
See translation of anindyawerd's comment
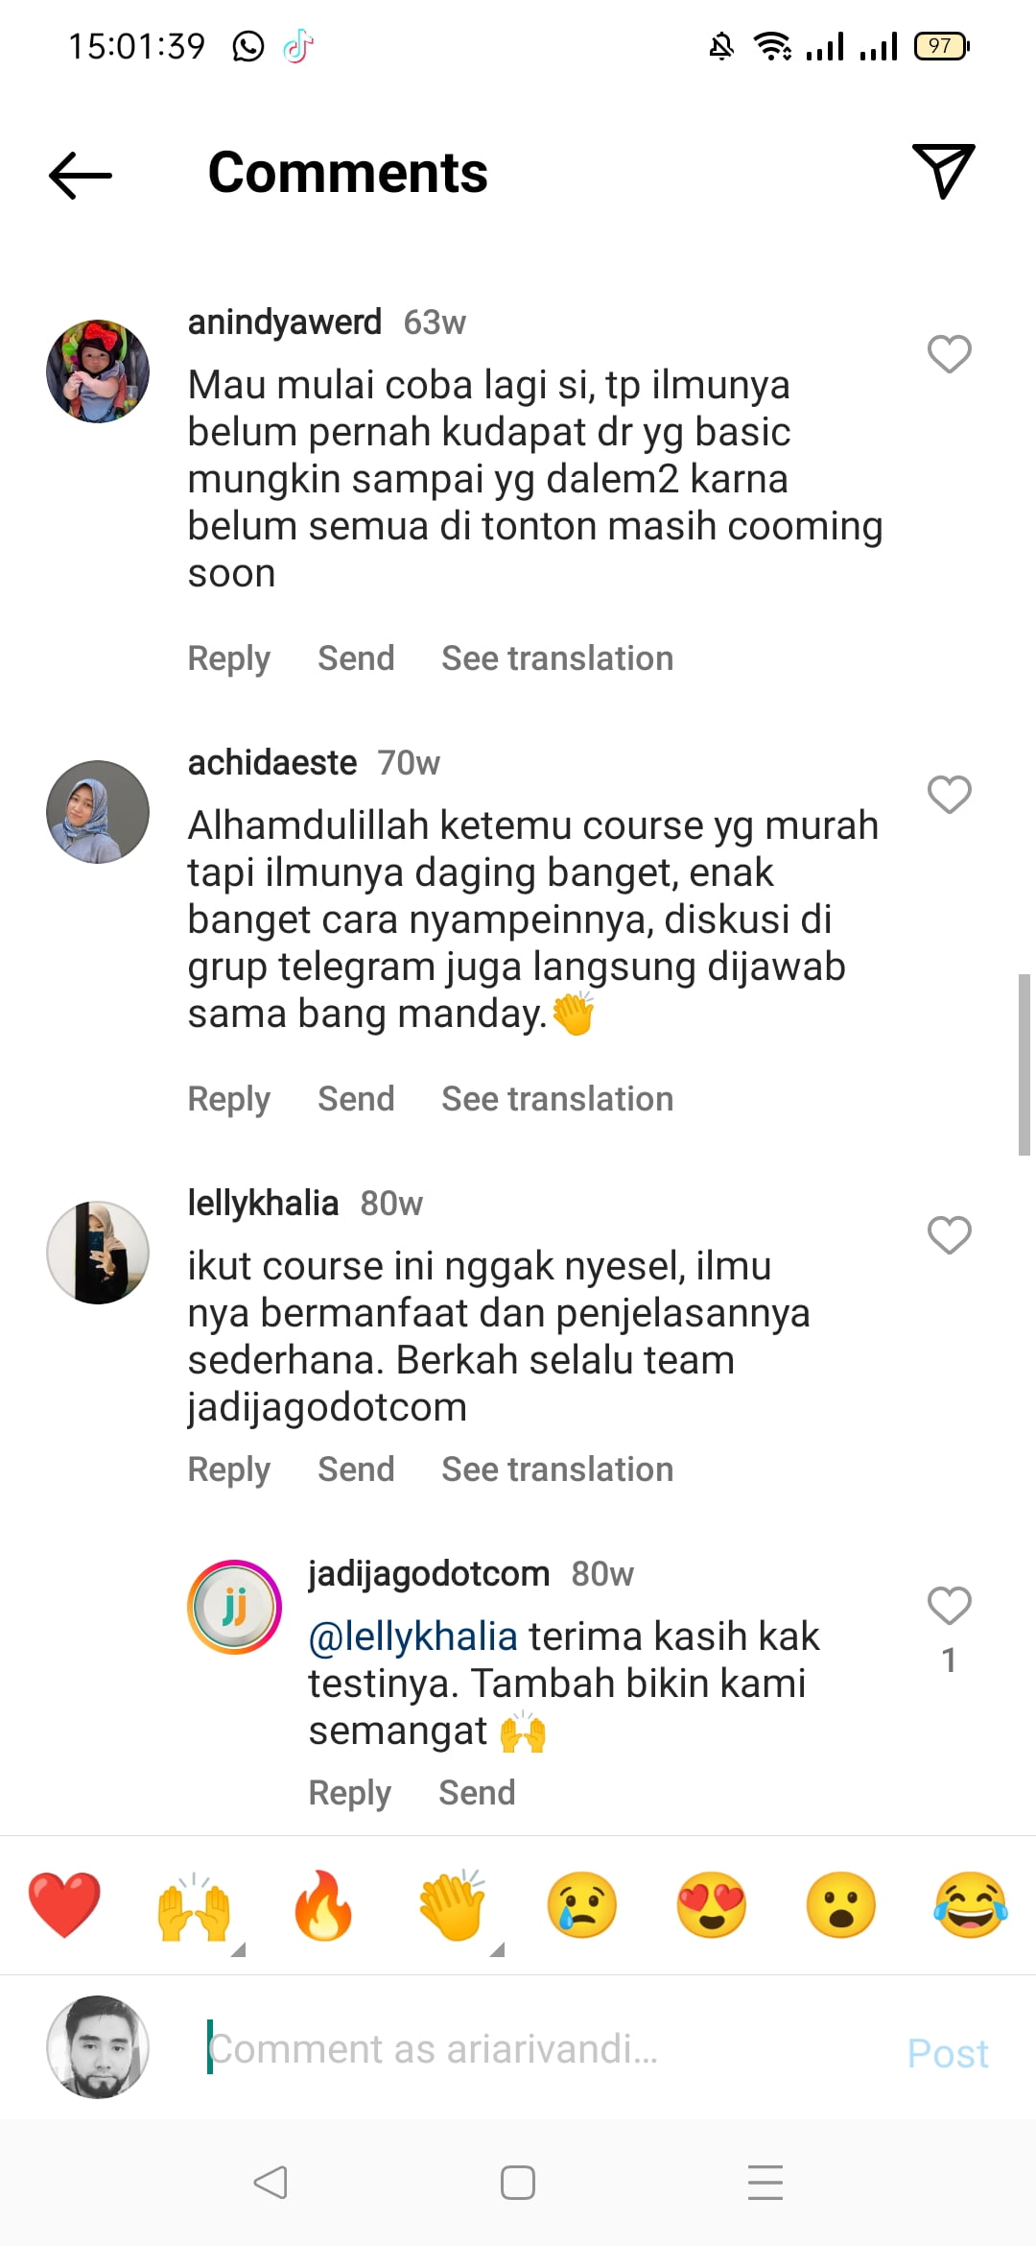[x=557, y=658]
